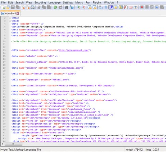This screenshot has width=166, height=152.
Task: Open the Window menu
Action: (x=109, y=2)
